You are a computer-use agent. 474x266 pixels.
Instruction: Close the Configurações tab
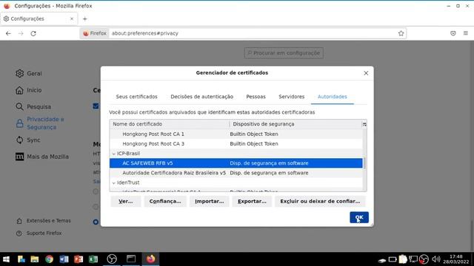(72, 18)
